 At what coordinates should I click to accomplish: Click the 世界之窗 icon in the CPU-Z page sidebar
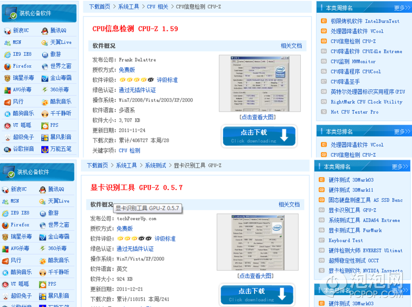point(45,66)
